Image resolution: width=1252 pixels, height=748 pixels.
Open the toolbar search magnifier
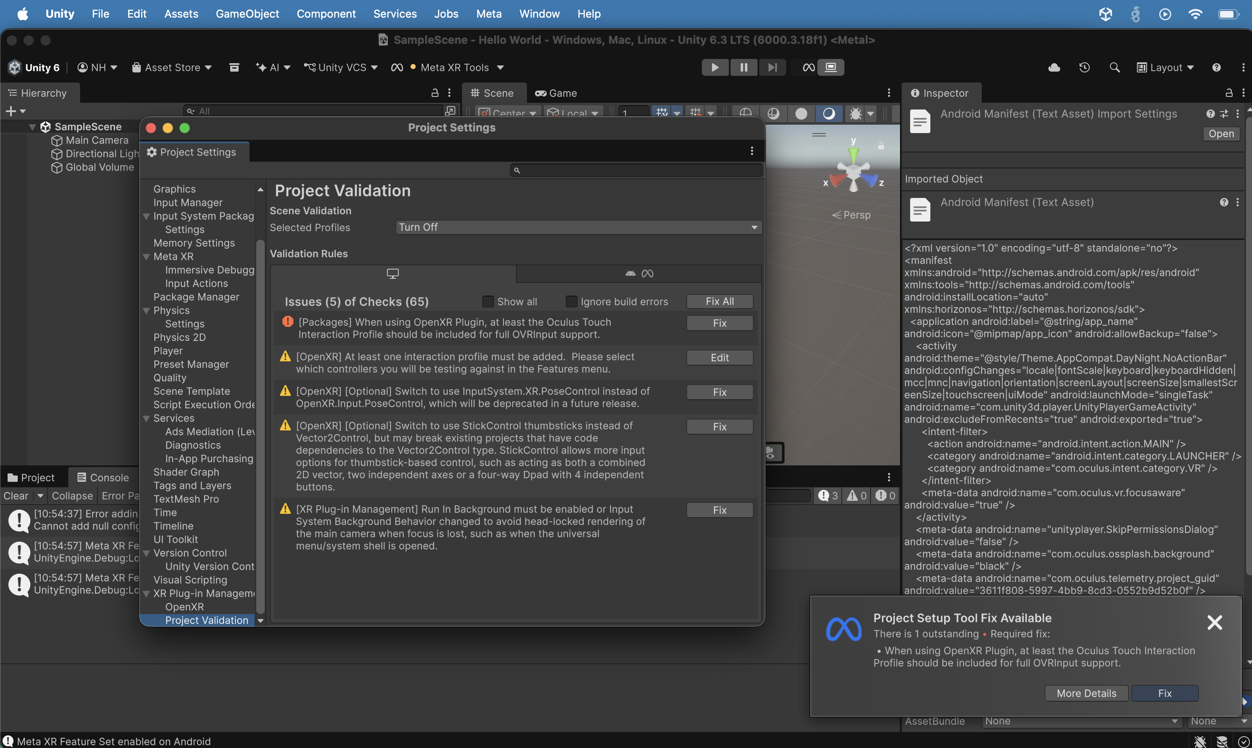click(x=1114, y=67)
